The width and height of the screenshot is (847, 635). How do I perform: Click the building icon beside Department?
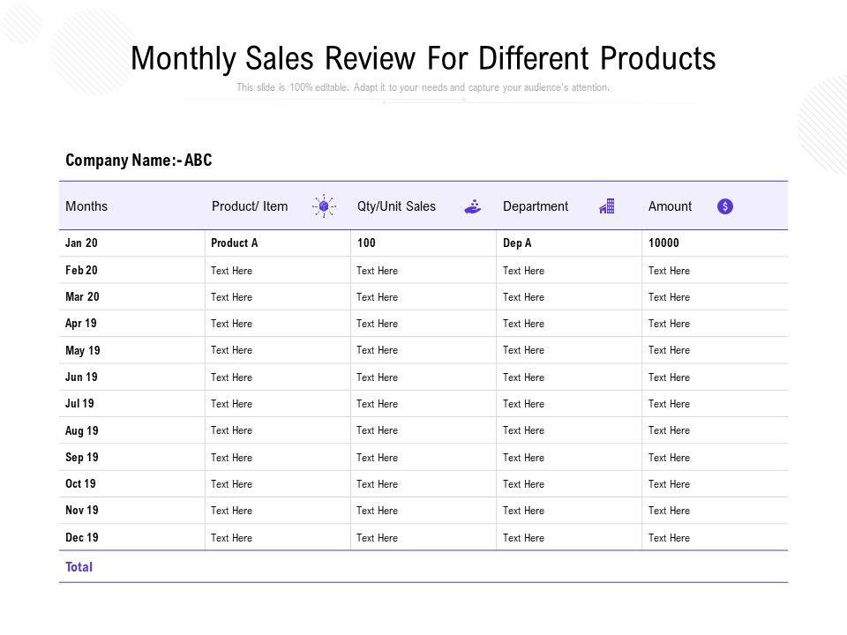tap(607, 206)
